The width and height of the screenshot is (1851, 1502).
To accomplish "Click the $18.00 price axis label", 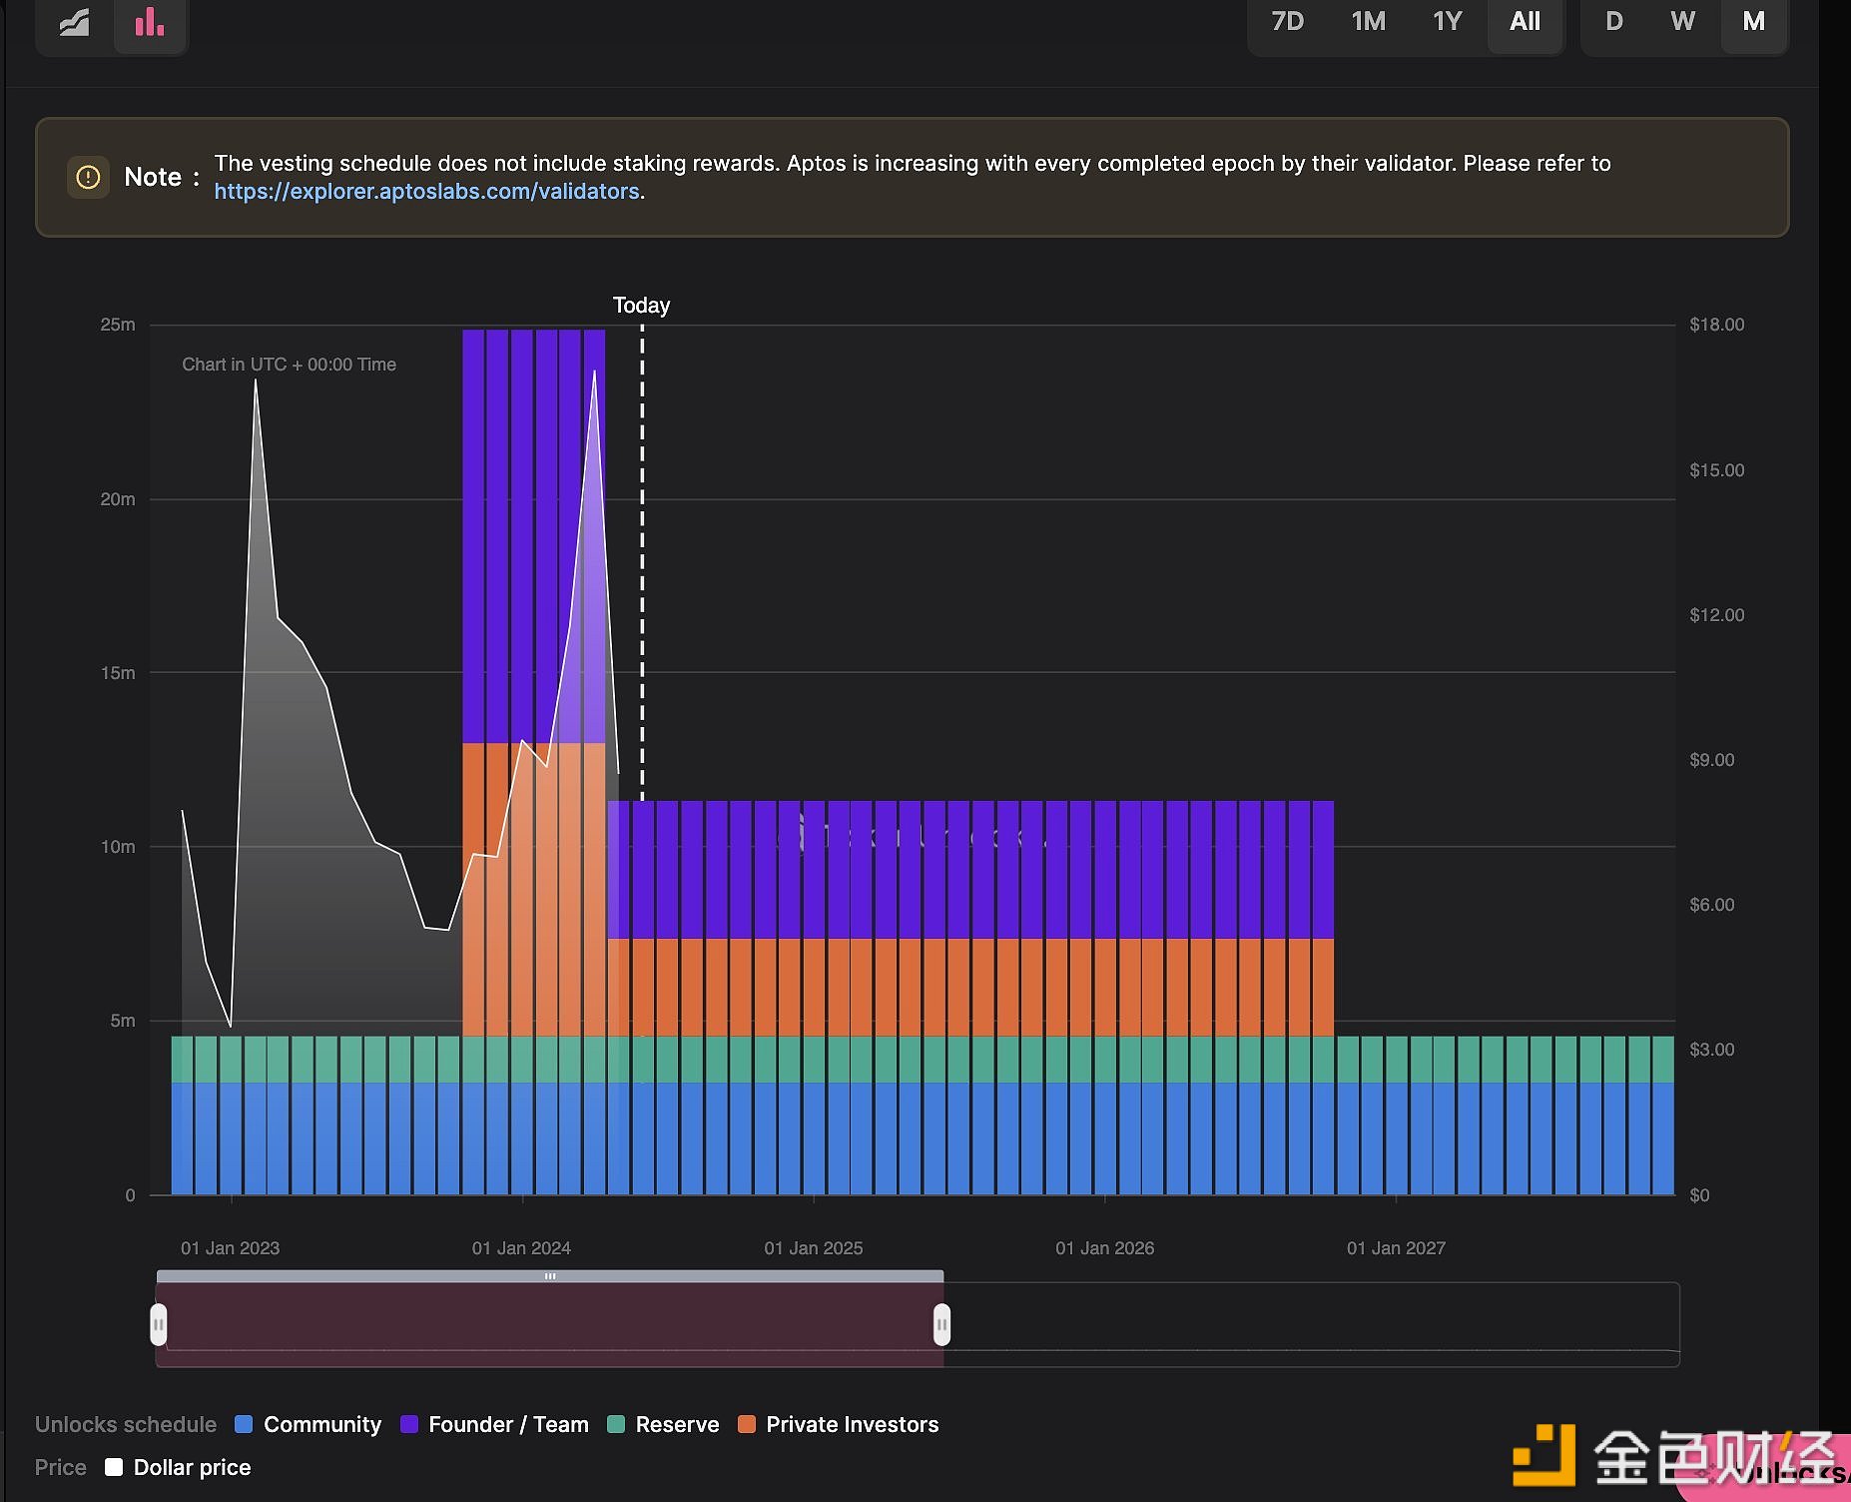I will tap(1717, 325).
